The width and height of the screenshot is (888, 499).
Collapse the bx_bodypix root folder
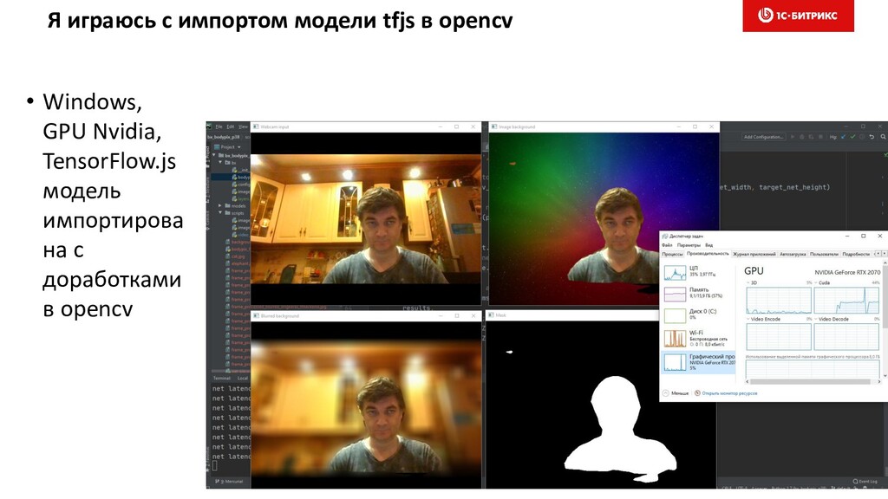point(214,155)
